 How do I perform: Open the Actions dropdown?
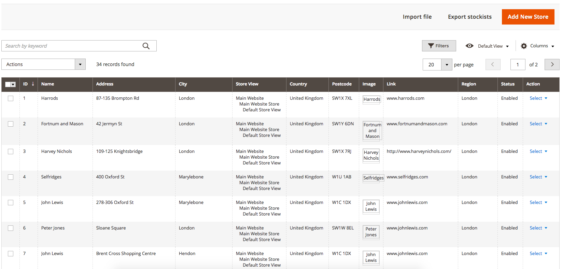(x=43, y=64)
